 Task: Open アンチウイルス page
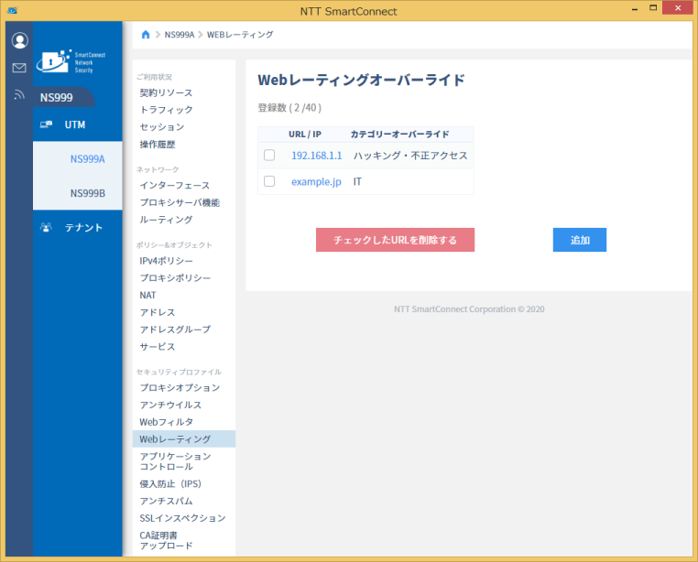click(x=170, y=405)
